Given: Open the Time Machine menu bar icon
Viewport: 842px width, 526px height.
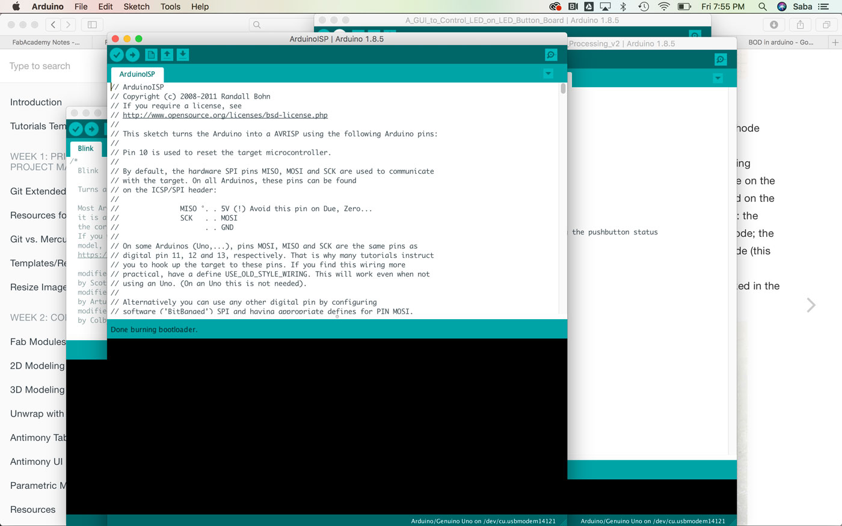Looking at the screenshot, I should tap(644, 7).
